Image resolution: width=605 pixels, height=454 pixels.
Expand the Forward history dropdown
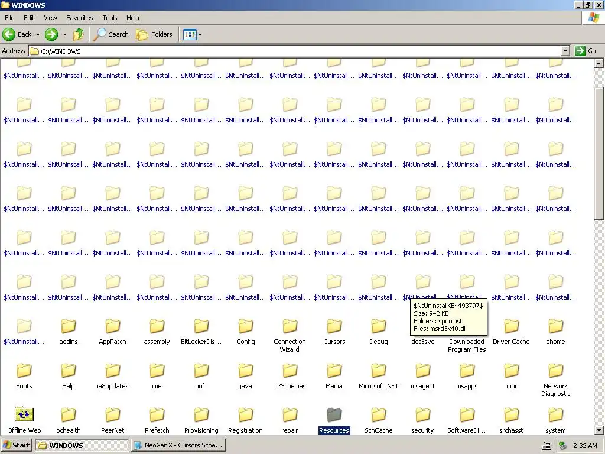click(x=64, y=34)
